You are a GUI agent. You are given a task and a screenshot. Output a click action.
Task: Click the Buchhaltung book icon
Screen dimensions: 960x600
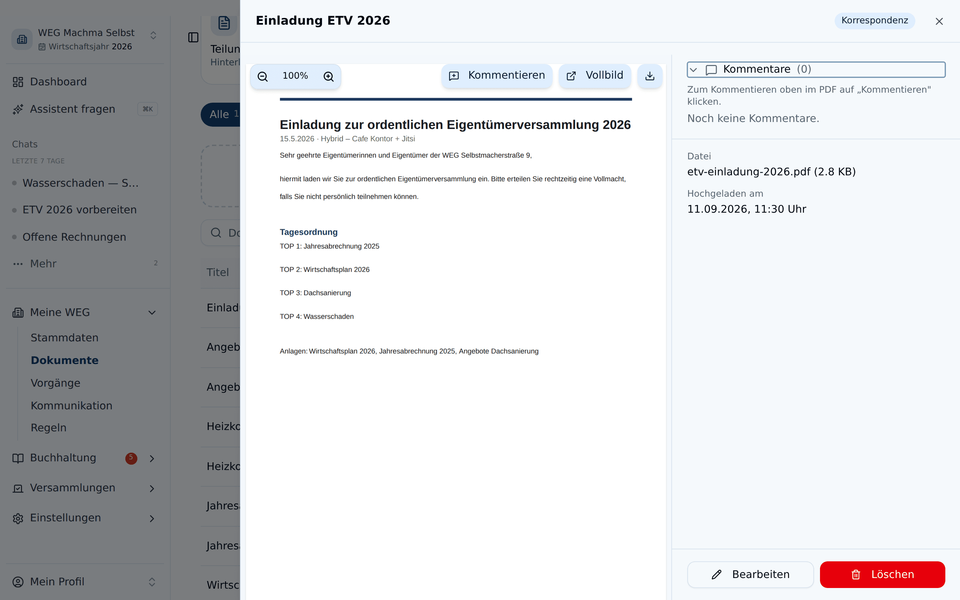point(18,458)
